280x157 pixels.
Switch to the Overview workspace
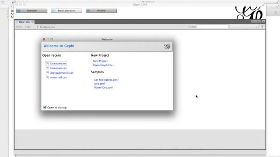pyautogui.click(x=31, y=11)
